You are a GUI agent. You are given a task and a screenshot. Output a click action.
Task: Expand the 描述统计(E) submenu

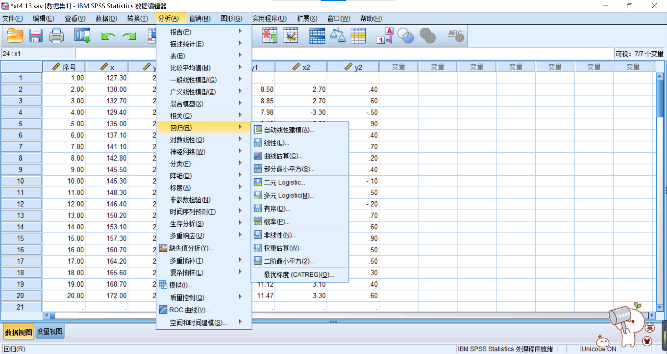(204, 44)
